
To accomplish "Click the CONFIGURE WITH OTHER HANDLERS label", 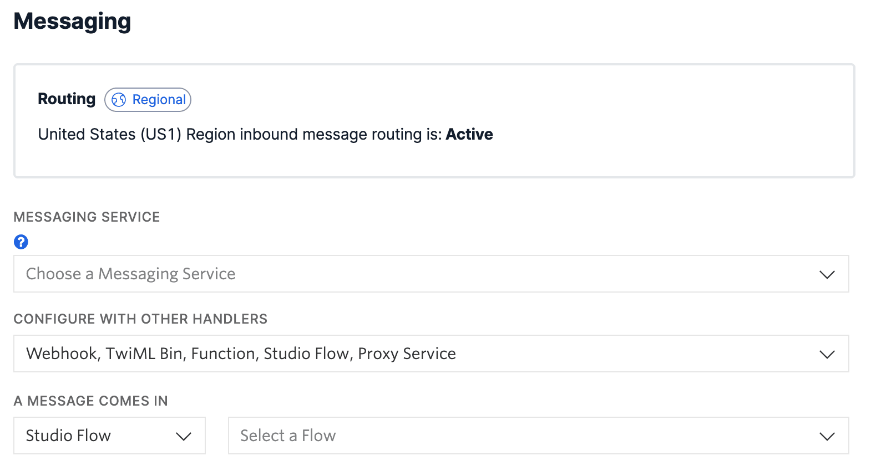I will coord(140,319).
